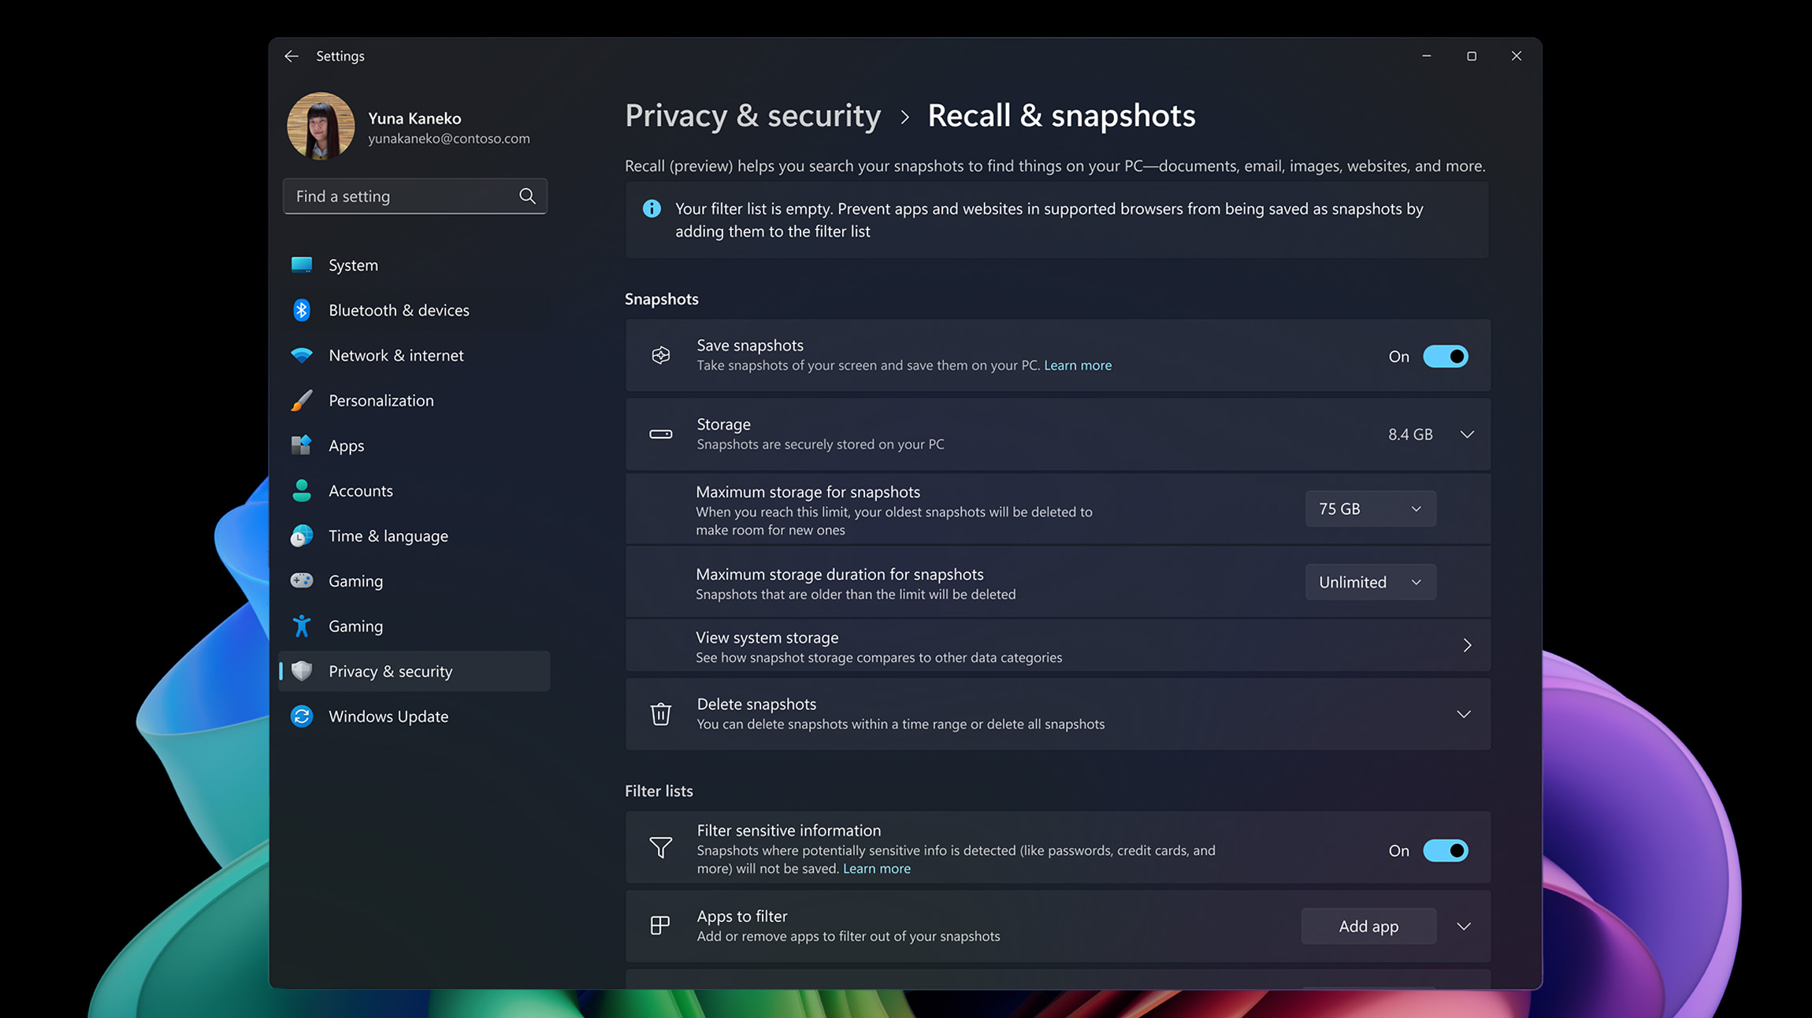Screen dimensions: 1812x1018
Task: Open the Maximum storage 75 GB dropdown
Action: click(1369, 508)
